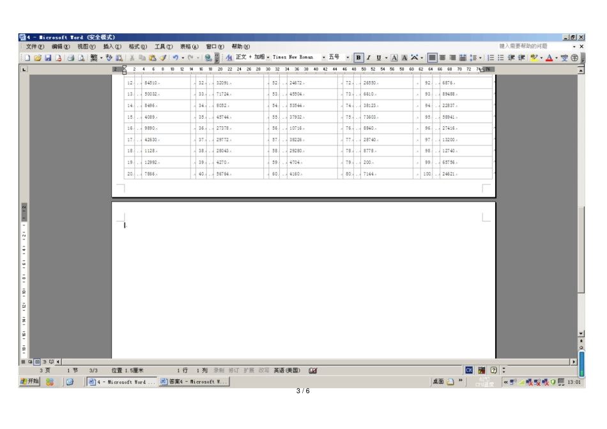
Task: Open the highlight color dropdown arrow
Action: coord(541,57)
